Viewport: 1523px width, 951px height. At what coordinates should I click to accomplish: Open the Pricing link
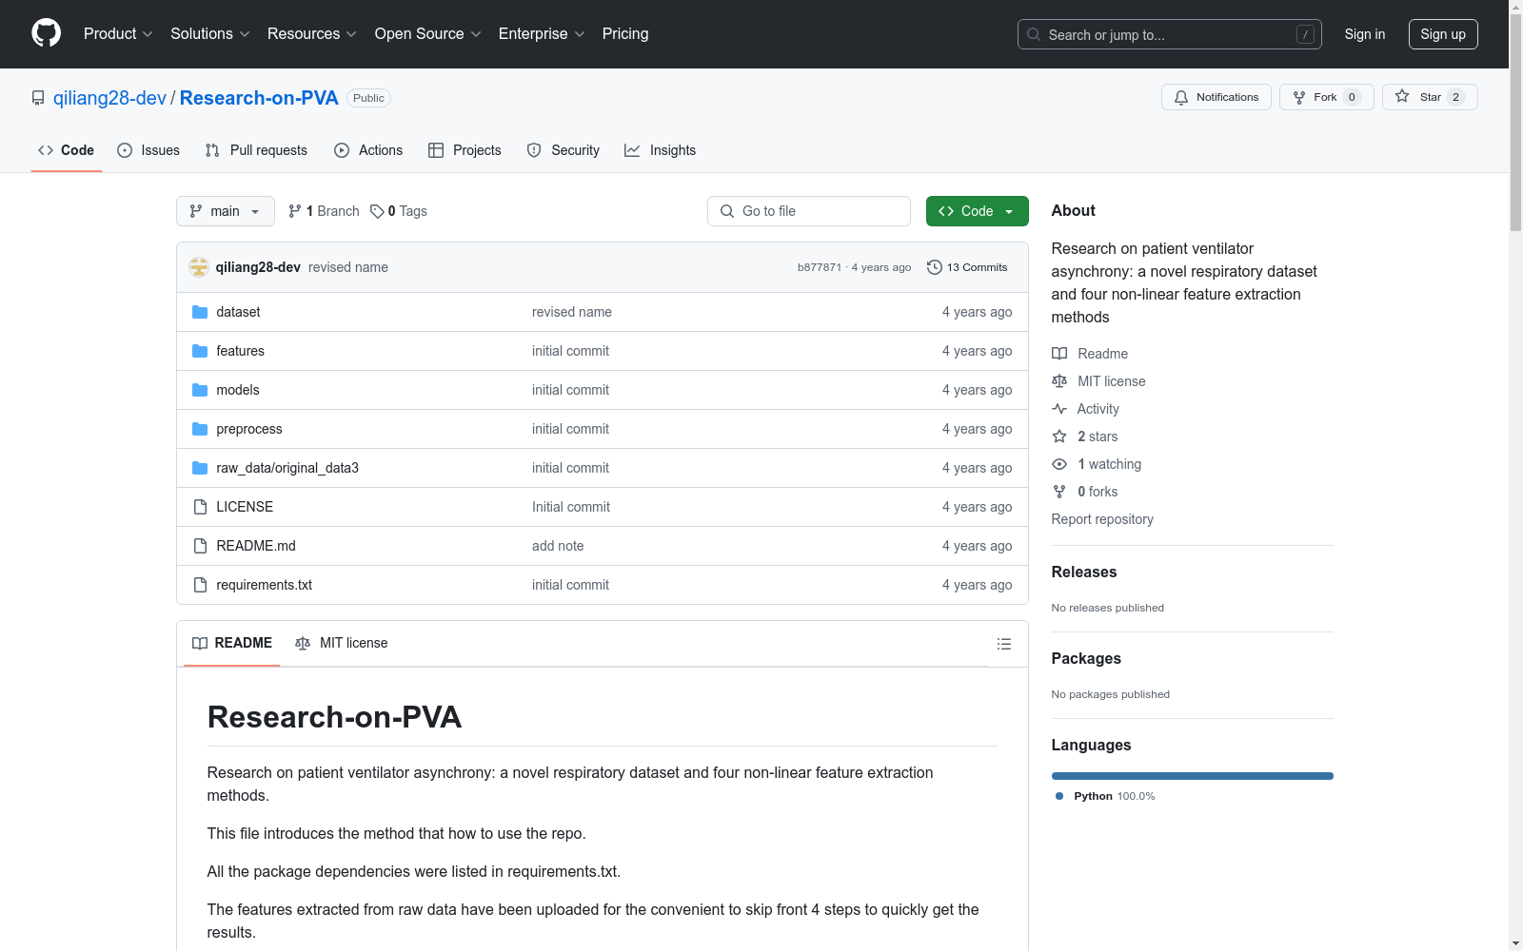pos(625,34)
